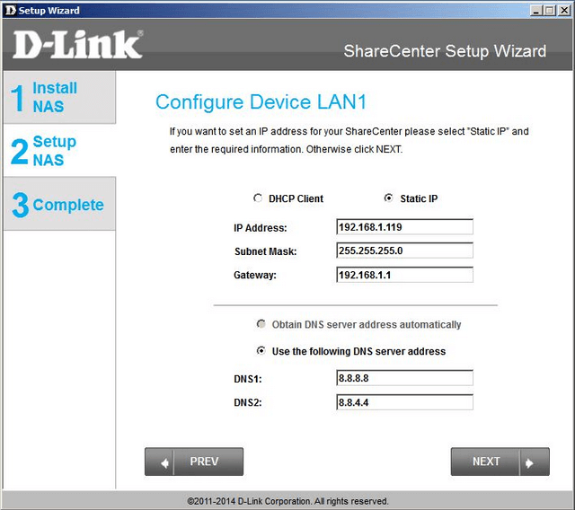Click the Gateway input field
575x510 pixels.
tap(404, 275)
